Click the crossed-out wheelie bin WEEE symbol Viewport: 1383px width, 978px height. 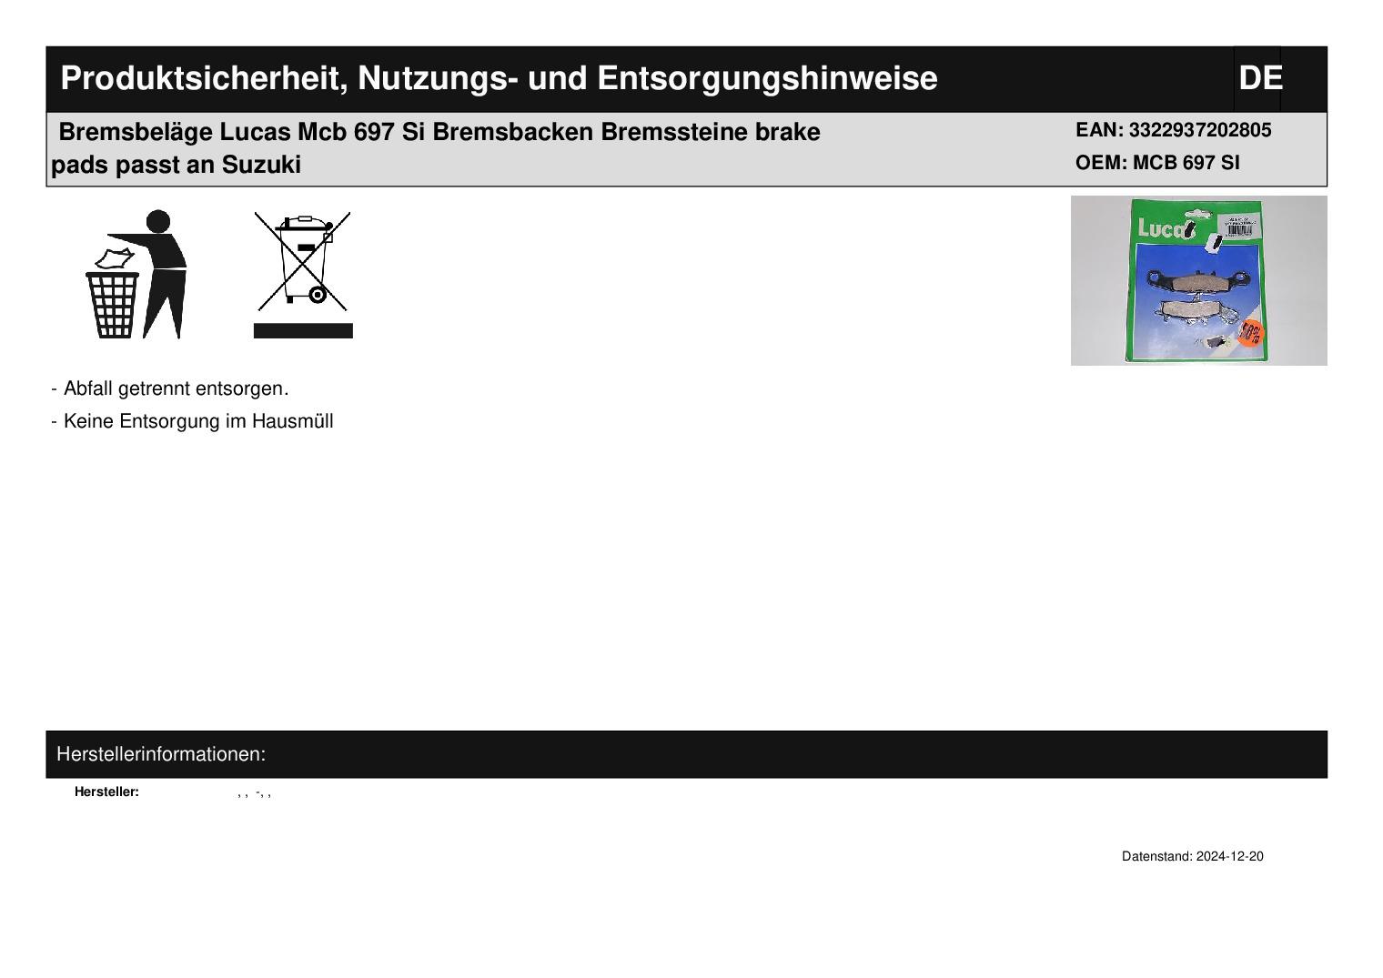pos(303,261)
